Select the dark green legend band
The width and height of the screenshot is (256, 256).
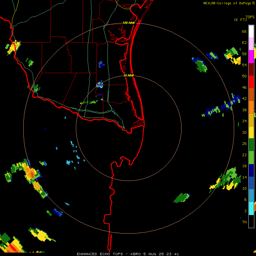point(251,145)
